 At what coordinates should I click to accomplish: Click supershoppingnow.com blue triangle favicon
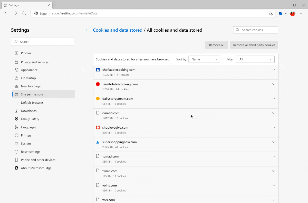[x=98, y=142]
